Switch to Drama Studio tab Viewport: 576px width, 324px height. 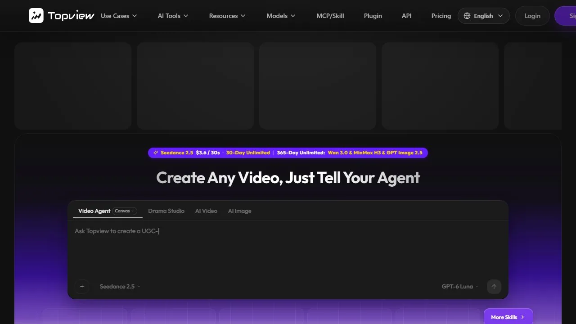pos(166,211)
